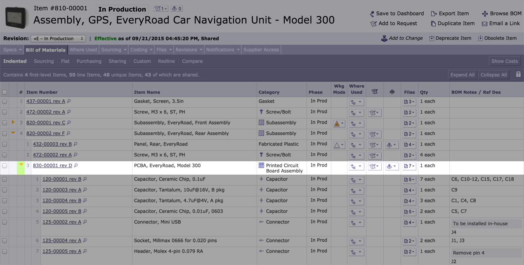Sort by the Item Name column header
Screen dimensions: 524x265
point(147,92)
